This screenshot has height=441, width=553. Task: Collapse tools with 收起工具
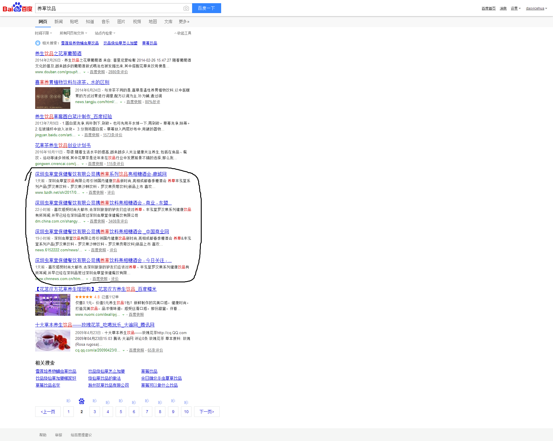click(183, 33)
